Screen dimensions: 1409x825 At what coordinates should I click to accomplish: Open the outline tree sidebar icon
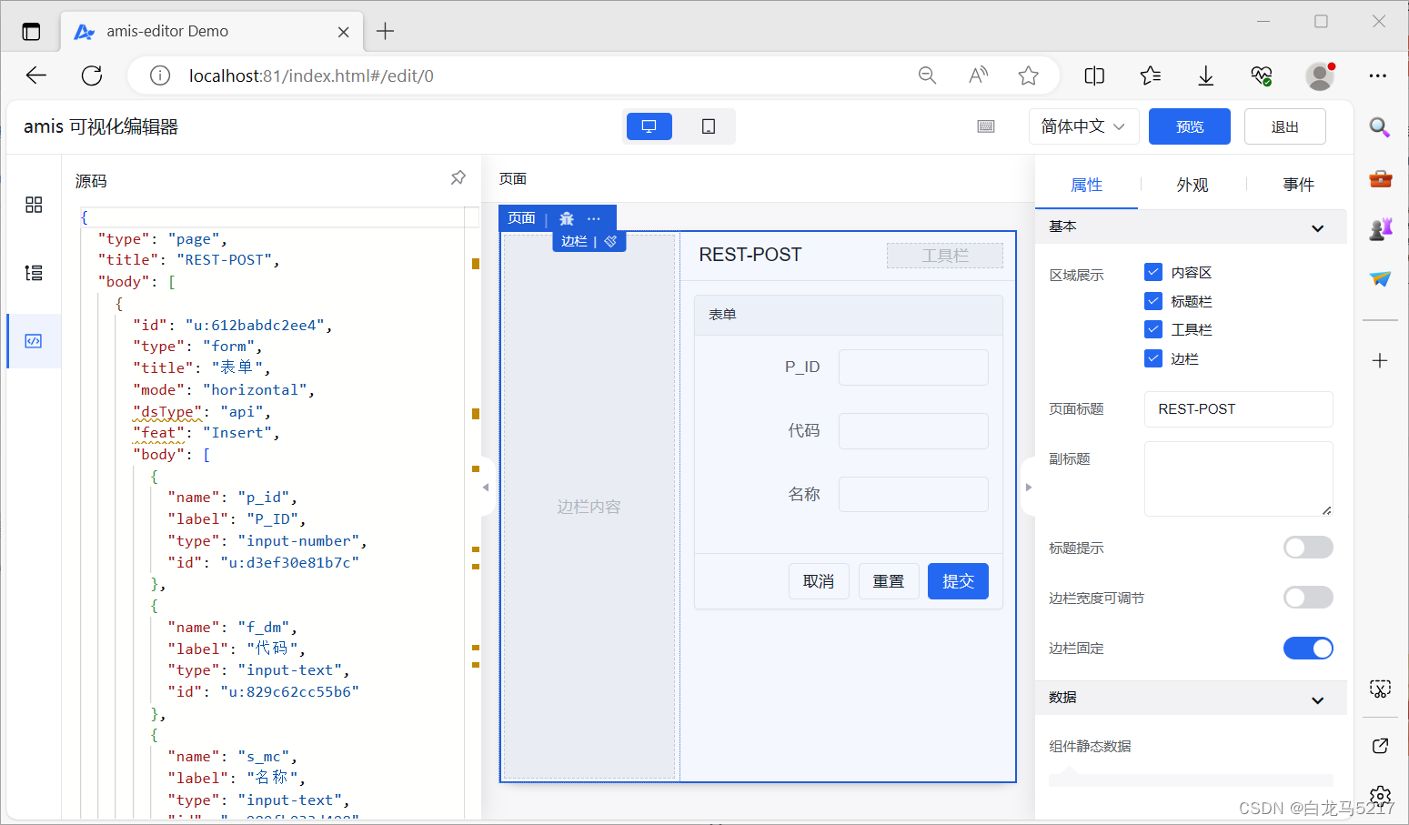34,273
